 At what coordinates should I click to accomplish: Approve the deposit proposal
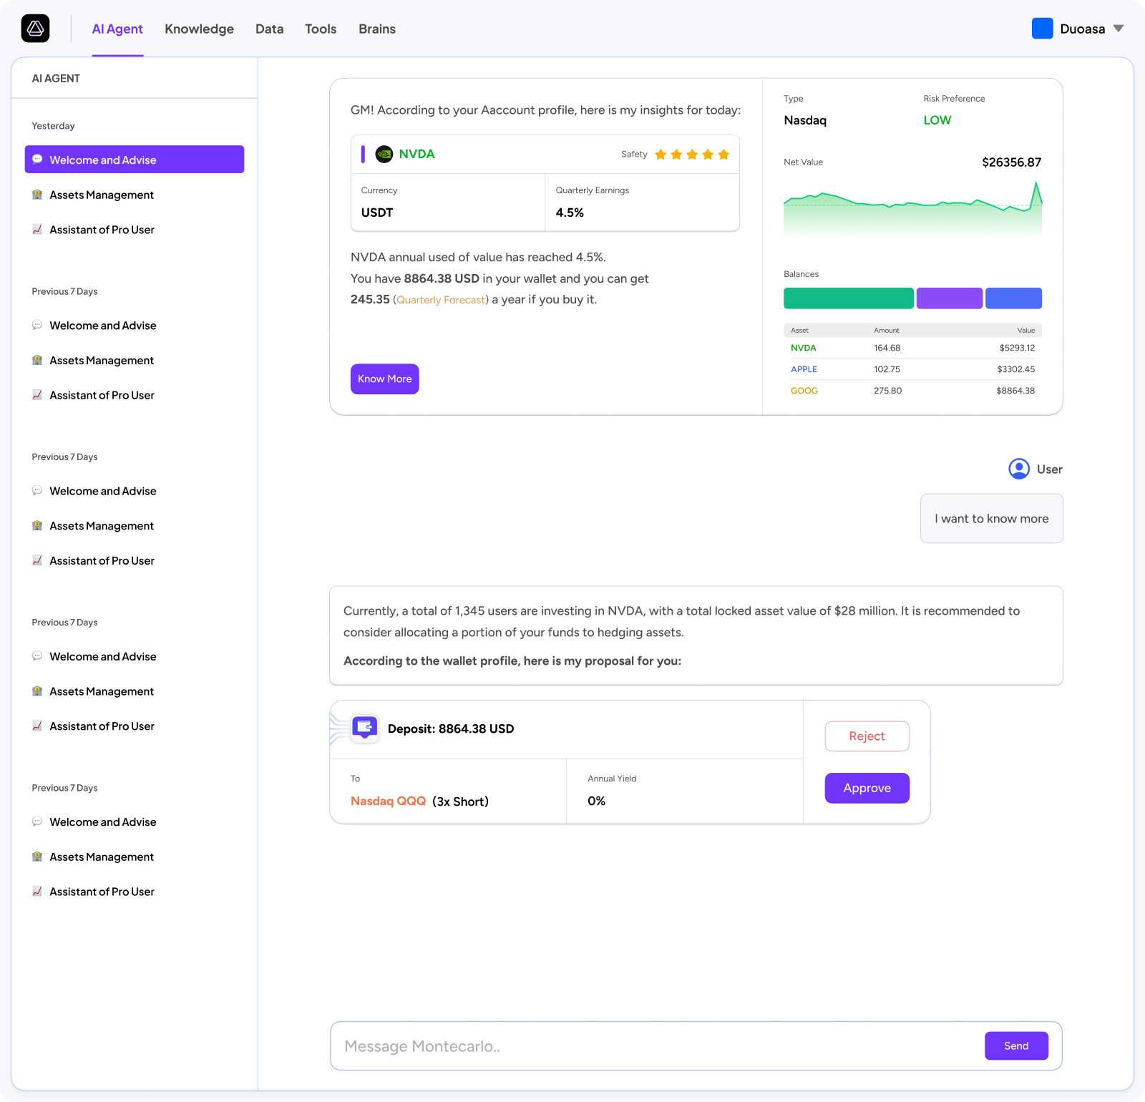(867, 788)
